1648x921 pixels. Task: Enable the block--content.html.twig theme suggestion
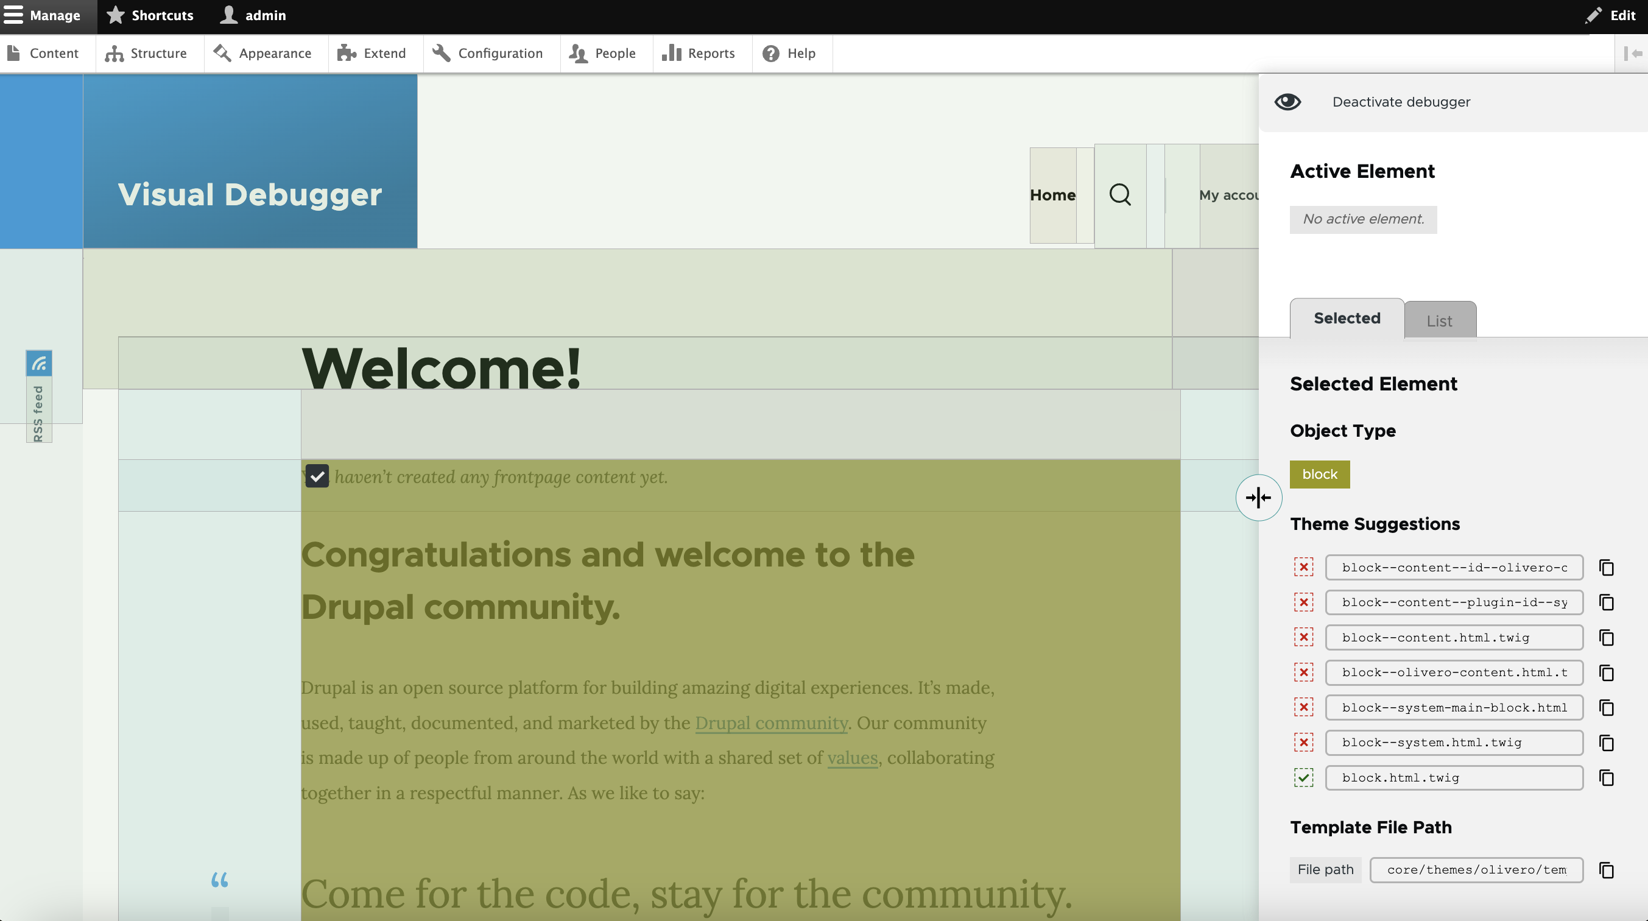click(1304, 637)
